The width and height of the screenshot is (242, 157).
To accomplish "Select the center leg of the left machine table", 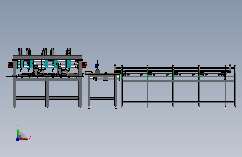I will 47,94.
